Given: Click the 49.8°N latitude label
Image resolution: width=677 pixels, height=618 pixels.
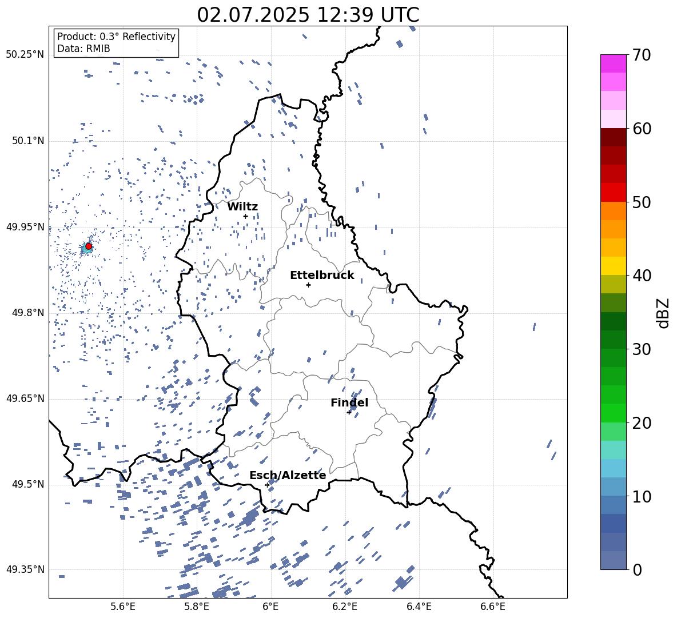Looking at the screenshot, I should coord(27,313).
